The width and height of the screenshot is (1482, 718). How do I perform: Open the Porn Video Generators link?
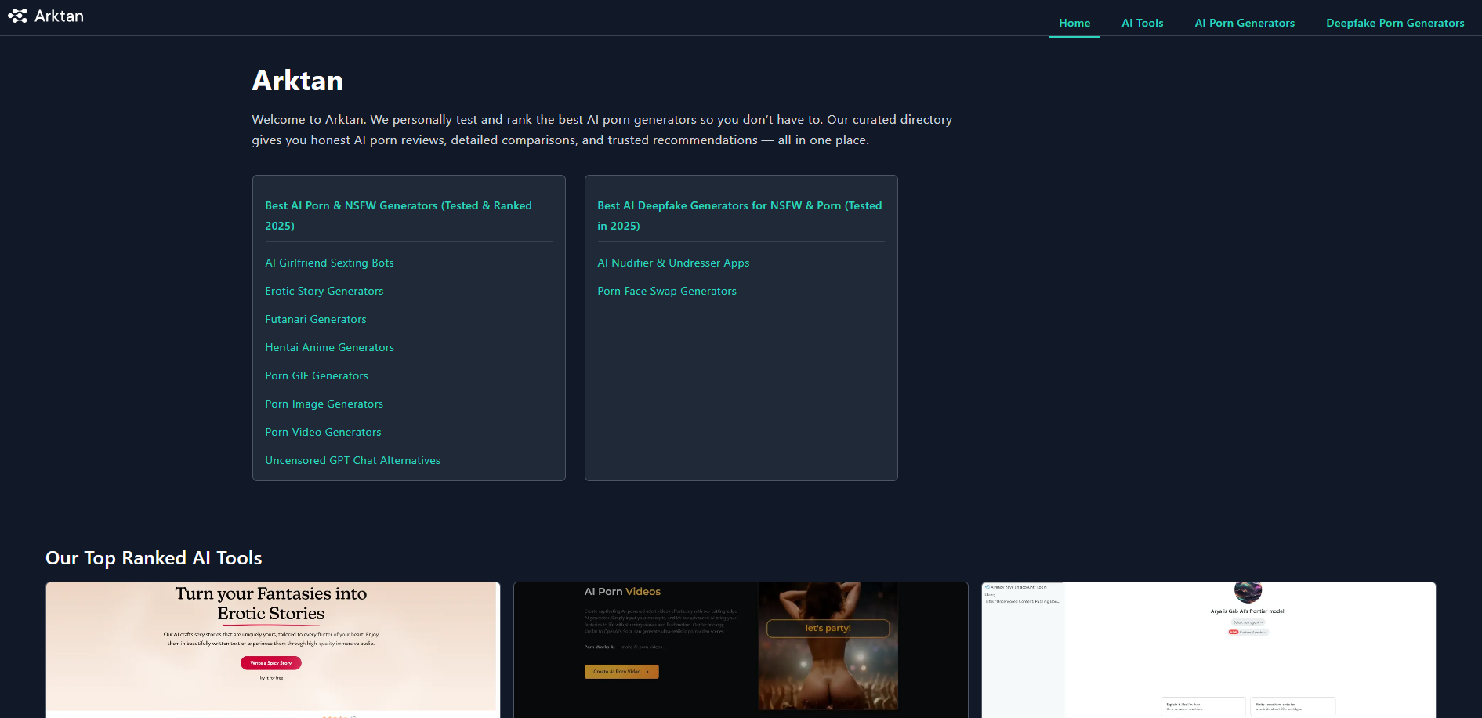pyautogui.click(x=323, y=432)
